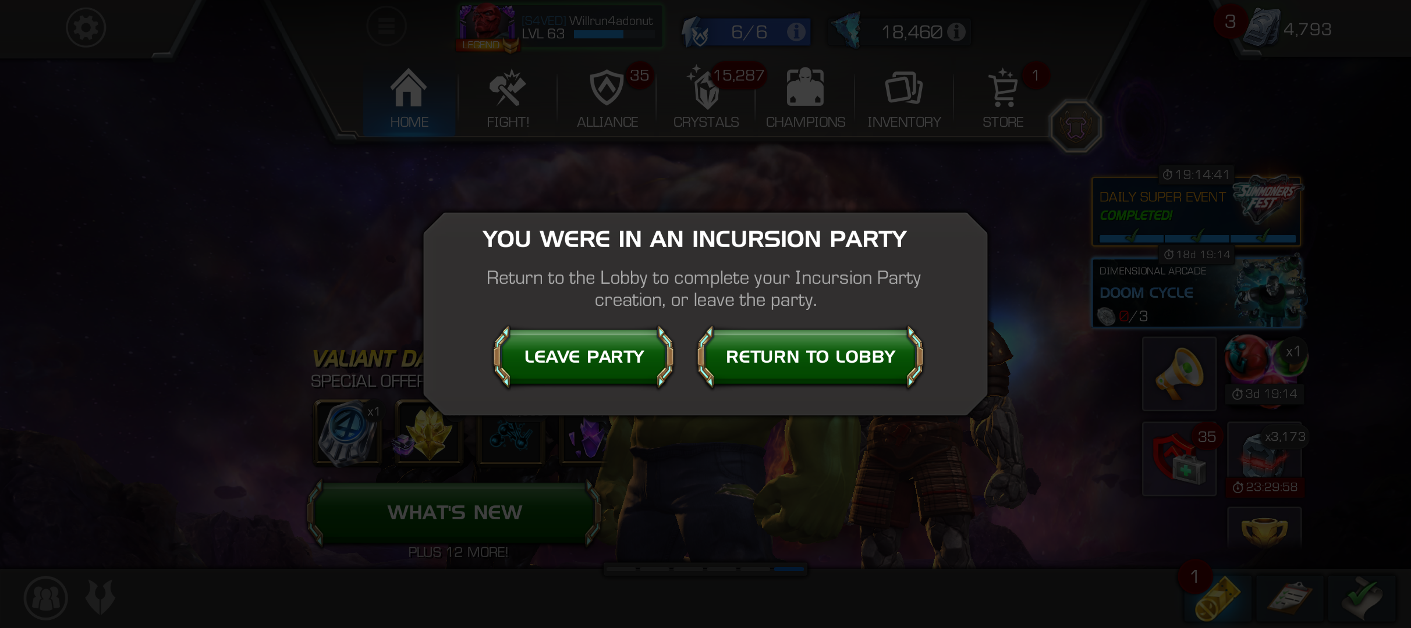The height and width of the screenshot is (628, 1411).
Task: Show energy info next to 6/6
Action: click(x=796, y=31)
